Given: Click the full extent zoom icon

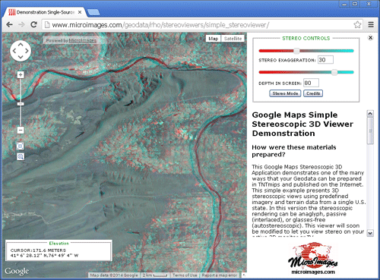Looking at the screenshot, I should pos(21,146).
